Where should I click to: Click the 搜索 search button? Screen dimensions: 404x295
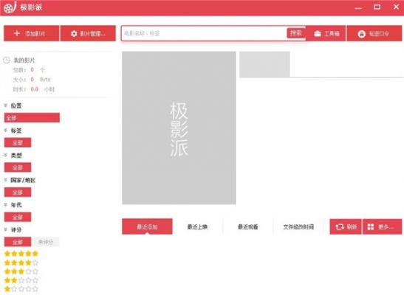295,33
